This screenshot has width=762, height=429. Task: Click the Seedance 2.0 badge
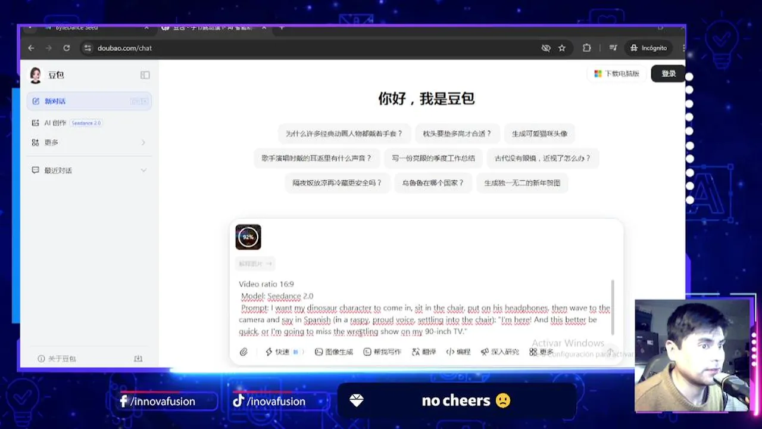pos(86,123)
